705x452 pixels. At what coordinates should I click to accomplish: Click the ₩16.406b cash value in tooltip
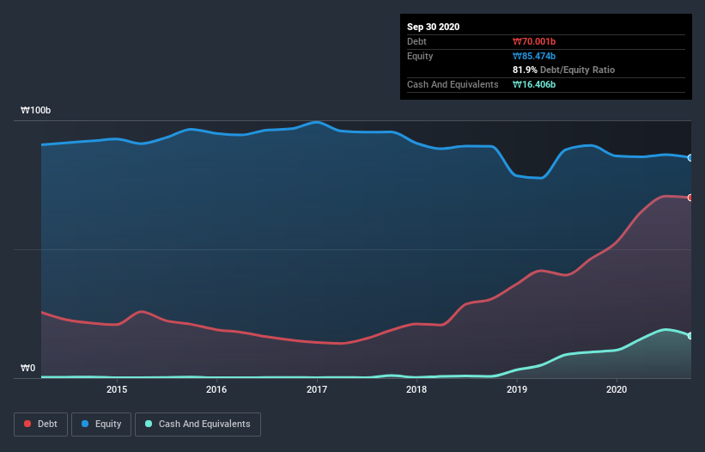534,84
